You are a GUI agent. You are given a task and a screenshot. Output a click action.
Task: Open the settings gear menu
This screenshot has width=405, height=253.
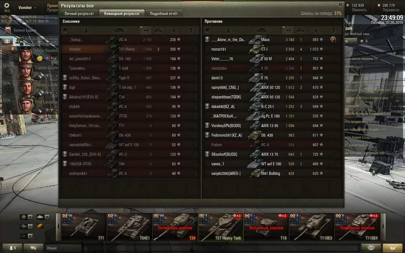point(7,6)
